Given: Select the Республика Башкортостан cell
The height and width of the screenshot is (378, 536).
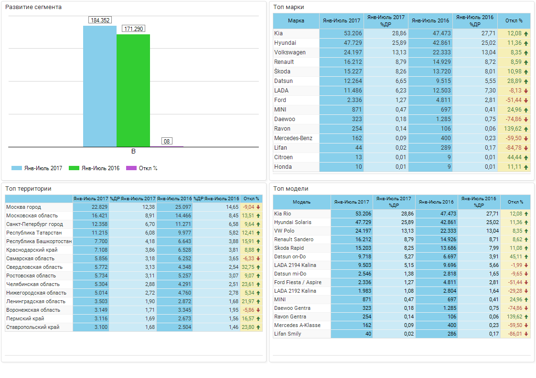Looking at the screenshot, I should [x=39, y=242].
